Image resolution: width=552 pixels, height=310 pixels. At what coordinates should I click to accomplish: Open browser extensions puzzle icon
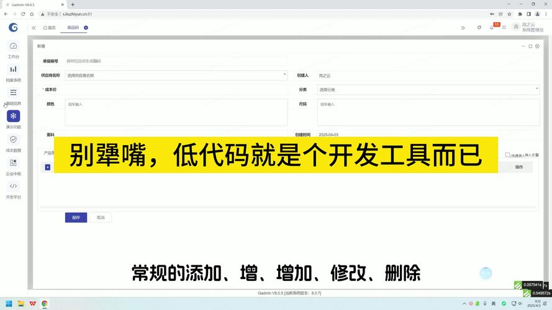point(520,14)
